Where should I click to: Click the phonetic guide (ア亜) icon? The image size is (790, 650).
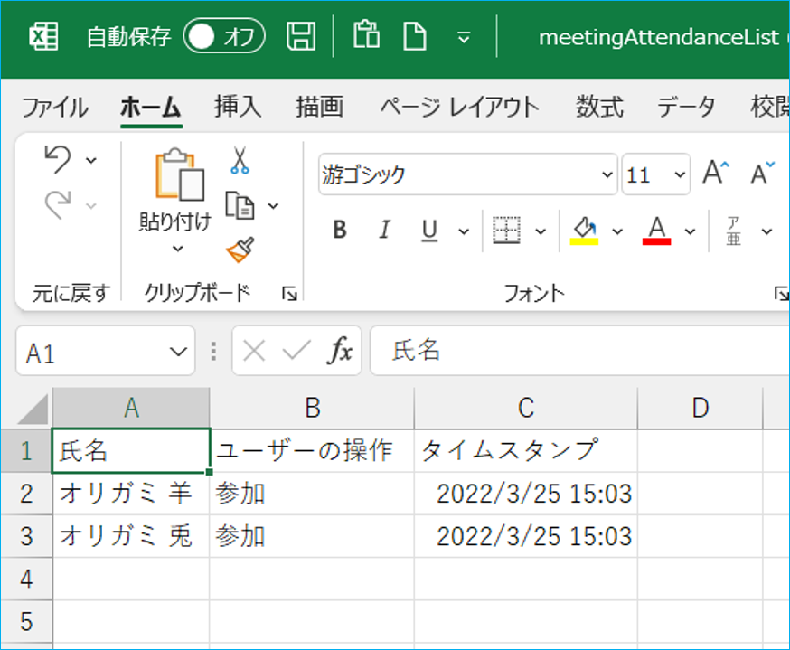coord(734,231)
